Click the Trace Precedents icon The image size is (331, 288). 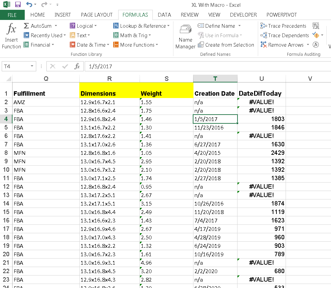(264, 26)
